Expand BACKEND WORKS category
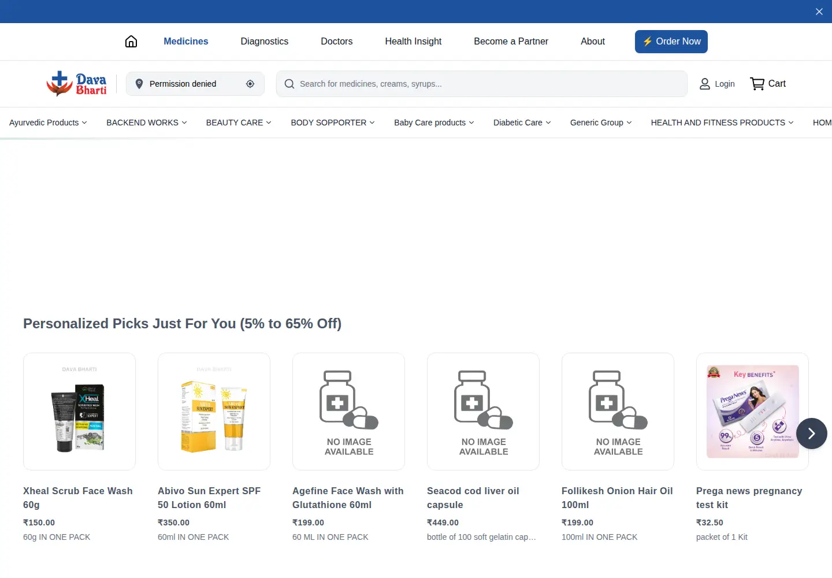Viewport: 832px width, 578px height. click(x=147, y=123)
